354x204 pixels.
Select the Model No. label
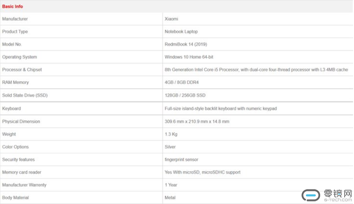point(12,44)
